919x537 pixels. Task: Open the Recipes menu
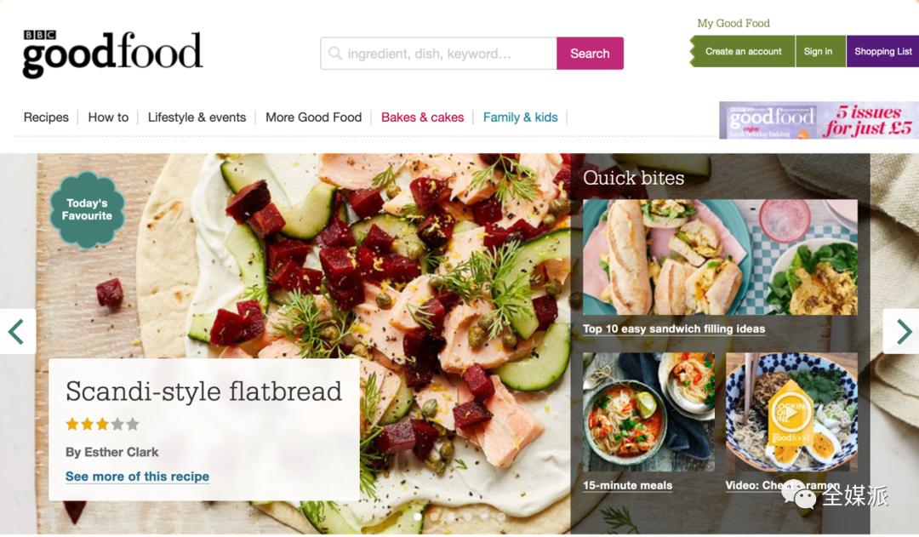pos(46,117)
